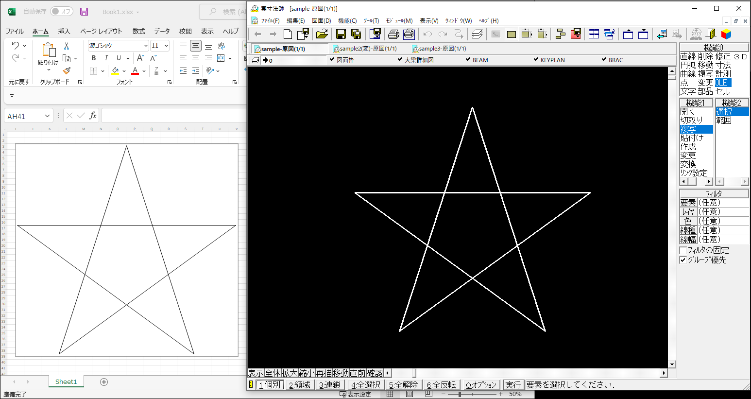Screen dimensions: 751x399
Task: Click the 4:全選択 button
Action: (366, 384)
